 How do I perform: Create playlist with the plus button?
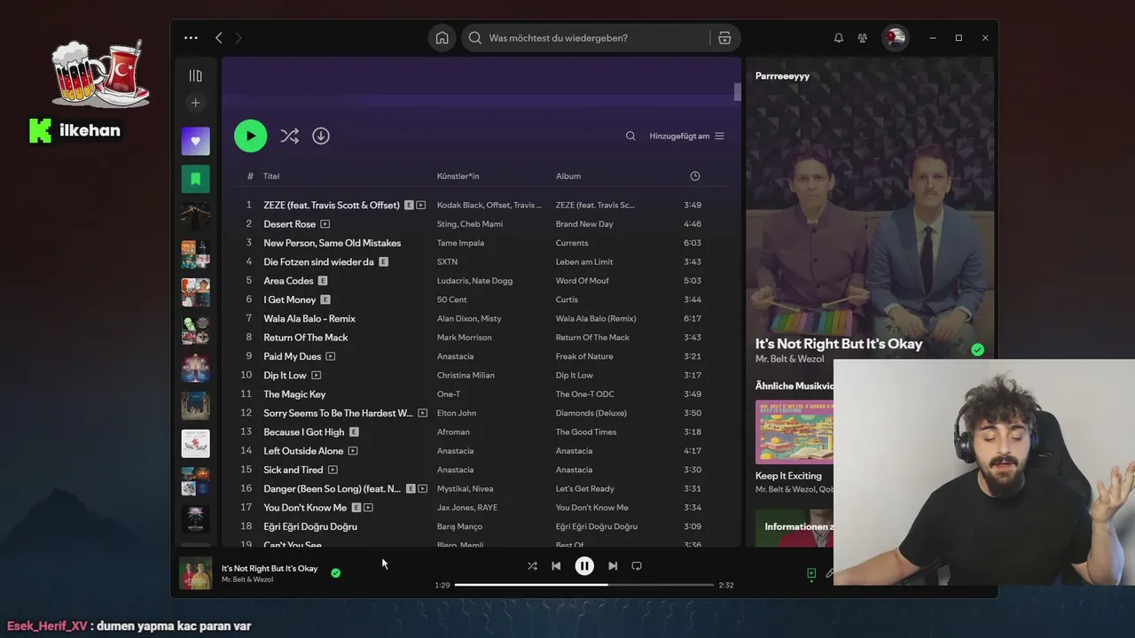[196, 103]
